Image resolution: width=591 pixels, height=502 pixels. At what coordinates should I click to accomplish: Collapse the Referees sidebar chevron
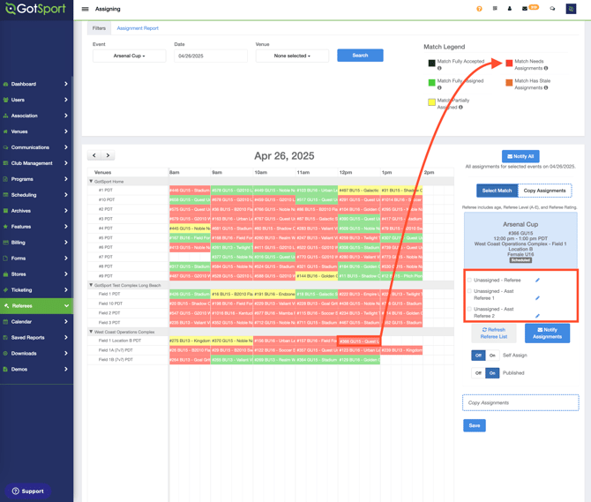click(66, 306)
